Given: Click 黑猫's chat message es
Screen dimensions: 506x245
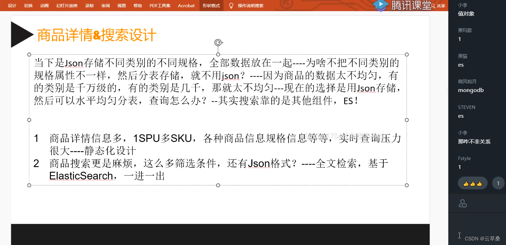Looking at the screenshot, I should point(461,65).
